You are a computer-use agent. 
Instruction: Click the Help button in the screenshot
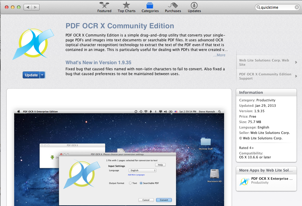[160, 165]
